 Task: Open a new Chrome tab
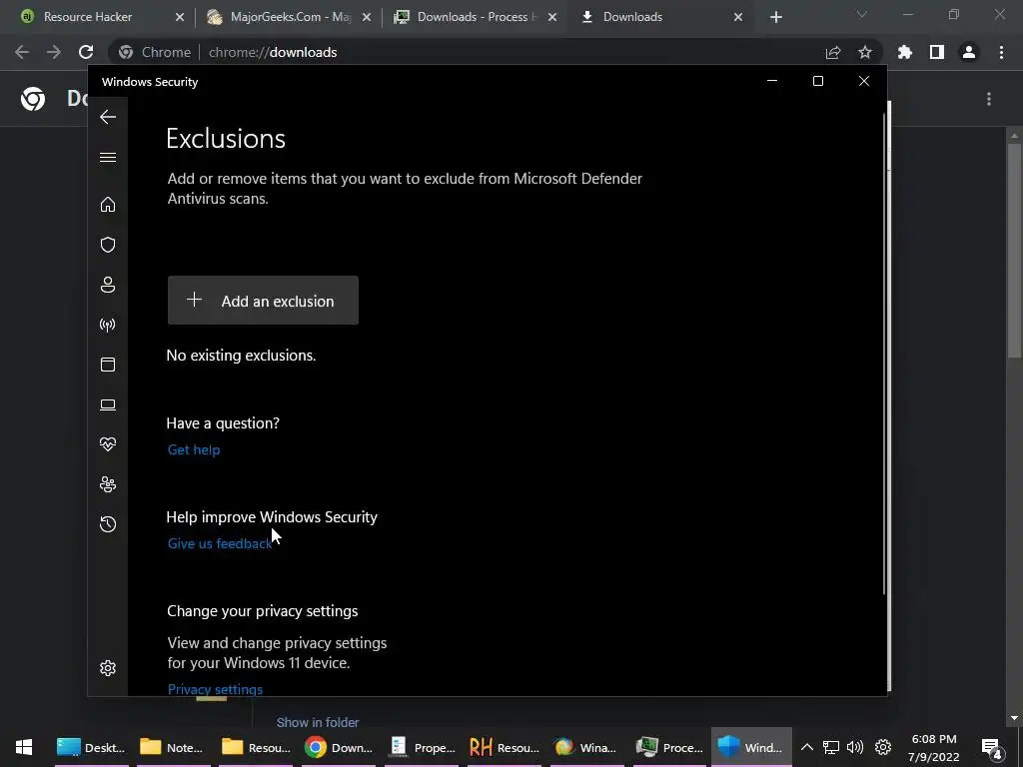click(775, 17)
